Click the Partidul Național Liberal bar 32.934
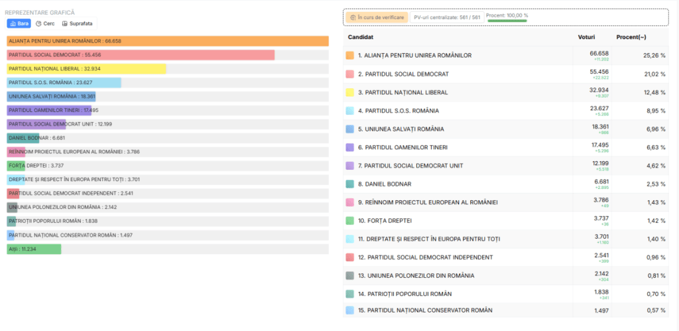This screenshot has width=679, height=331. click(87, 69)
